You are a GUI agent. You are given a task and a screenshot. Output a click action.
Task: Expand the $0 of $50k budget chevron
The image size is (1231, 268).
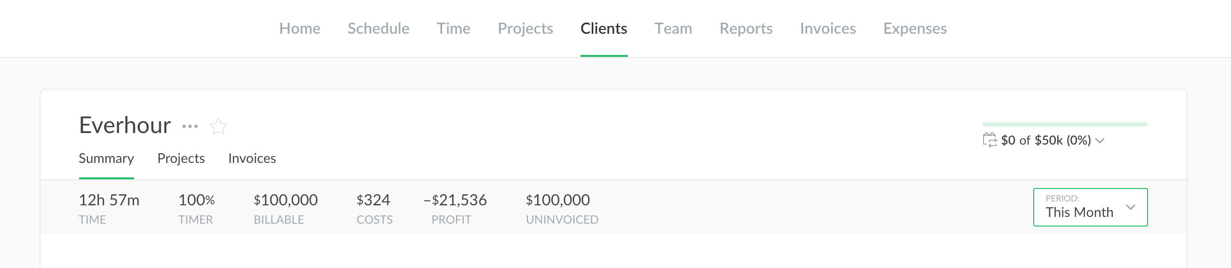[1100, 141]
